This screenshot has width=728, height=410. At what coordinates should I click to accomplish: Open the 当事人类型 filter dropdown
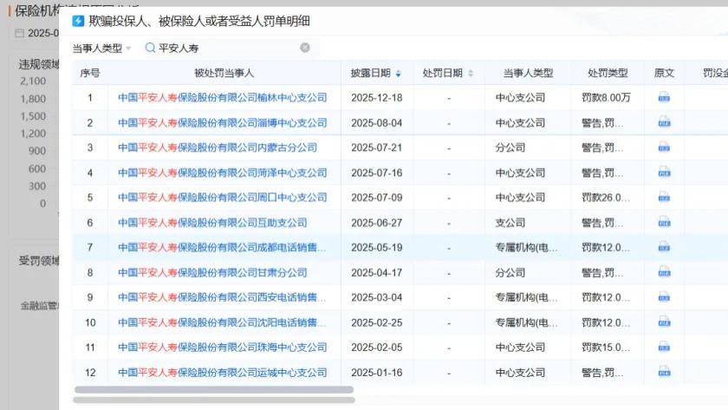(x=101, y=48)
